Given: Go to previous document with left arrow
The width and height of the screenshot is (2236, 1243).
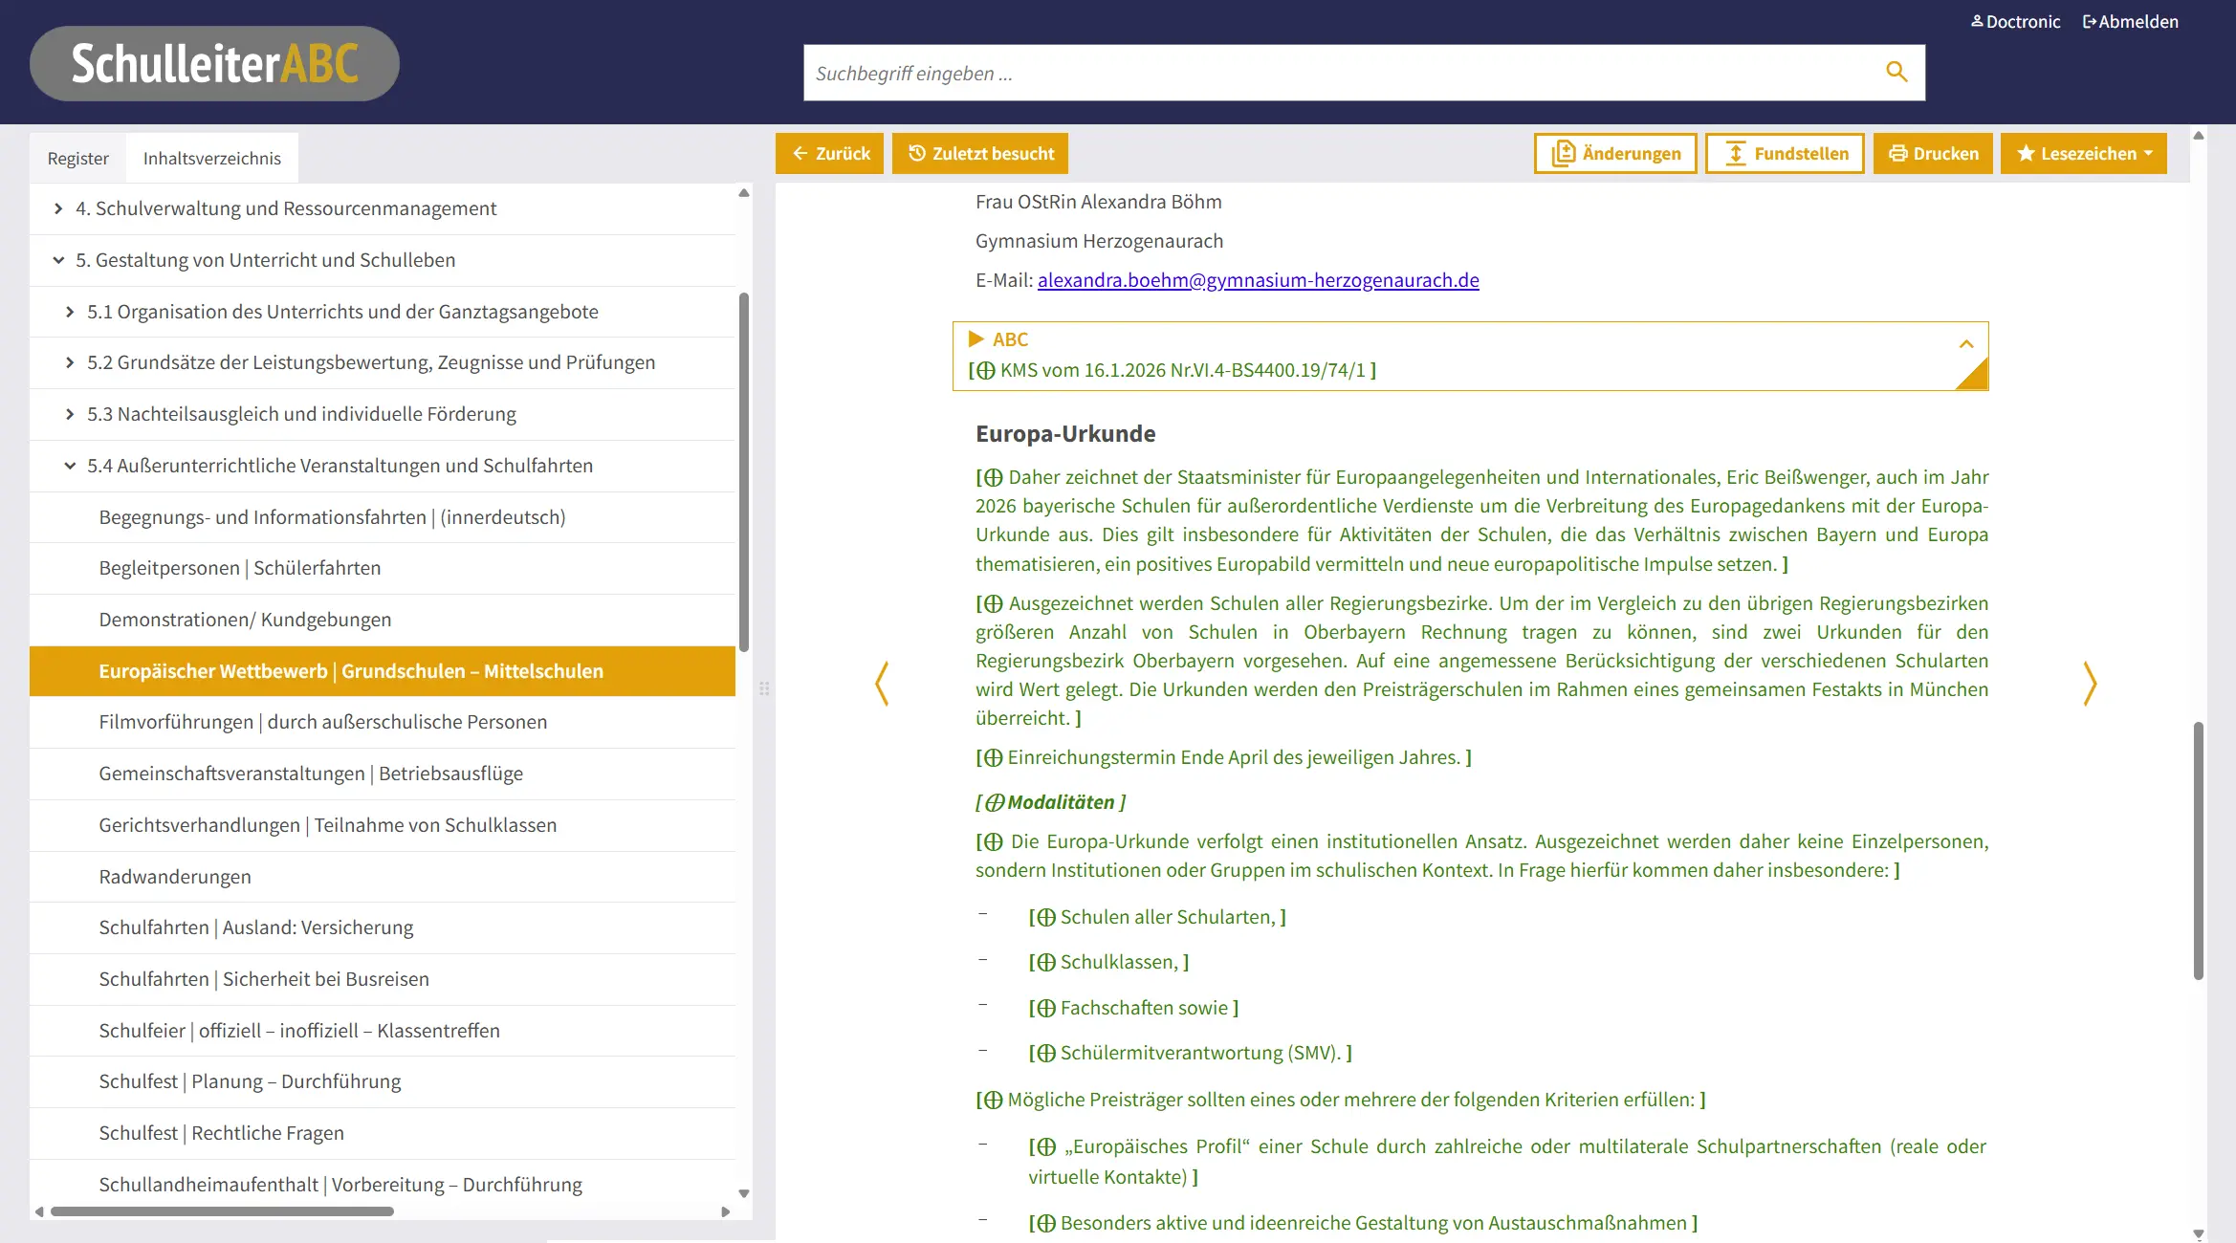Looking at the screenshot, I should tap(882, 684).
